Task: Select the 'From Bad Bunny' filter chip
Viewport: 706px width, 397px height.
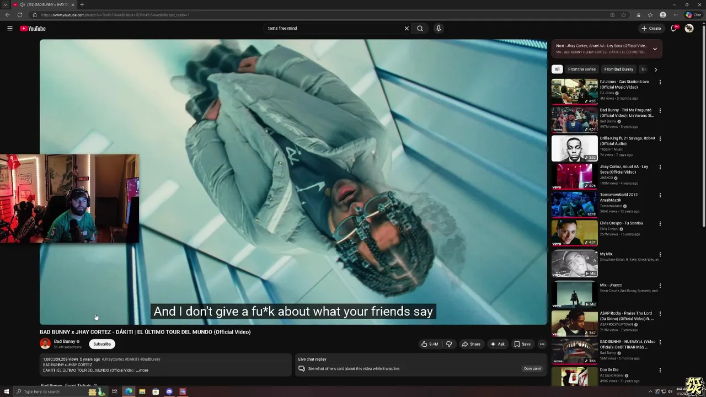Action: 619,69
